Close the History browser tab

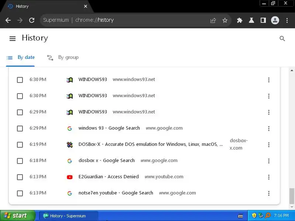(x=86, y=6)
